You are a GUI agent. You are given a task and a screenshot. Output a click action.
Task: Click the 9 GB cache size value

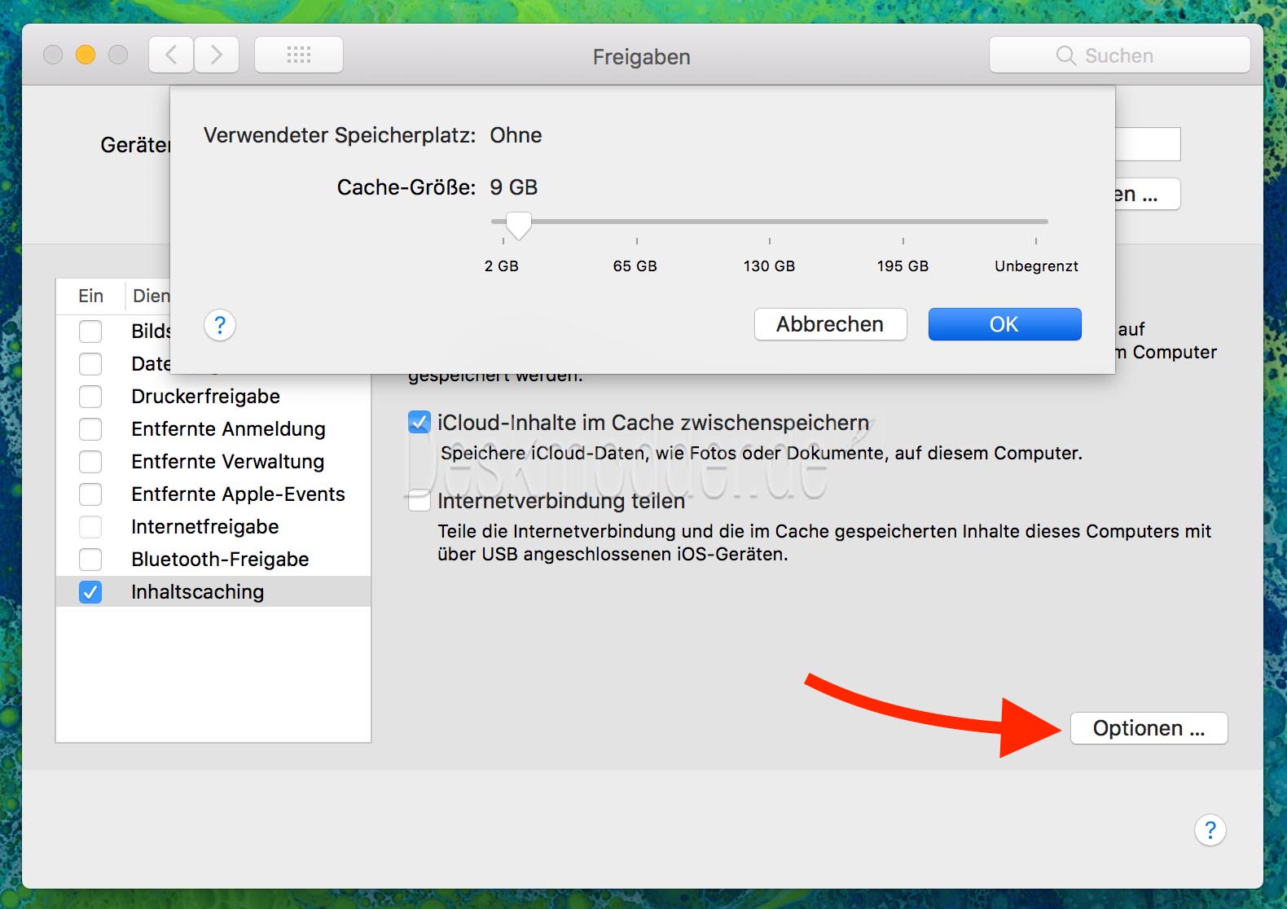point(514,187)
